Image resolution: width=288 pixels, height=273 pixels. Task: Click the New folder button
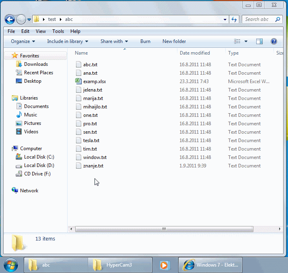tap(174, 41)
